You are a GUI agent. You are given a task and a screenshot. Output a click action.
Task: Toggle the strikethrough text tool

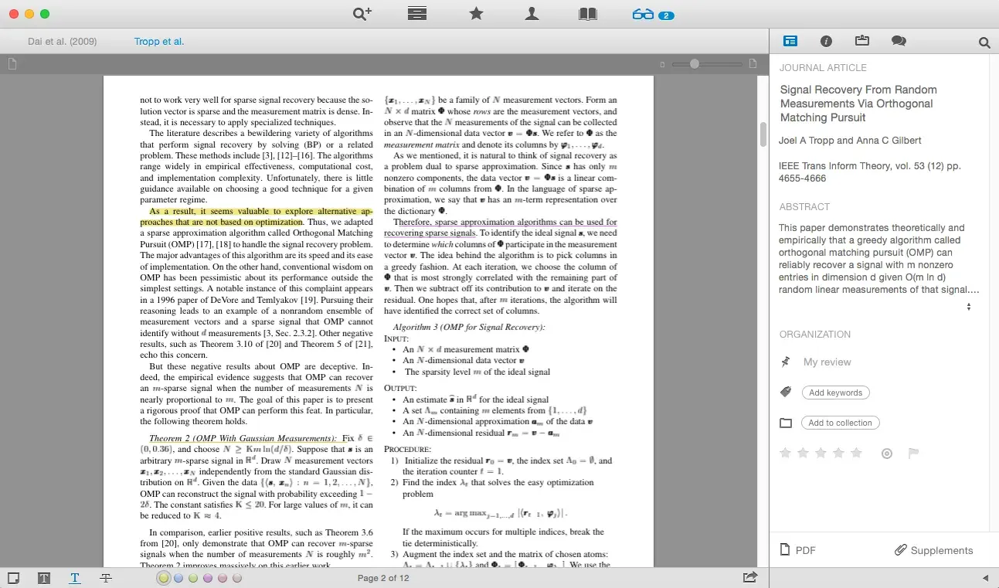point(106,578)
